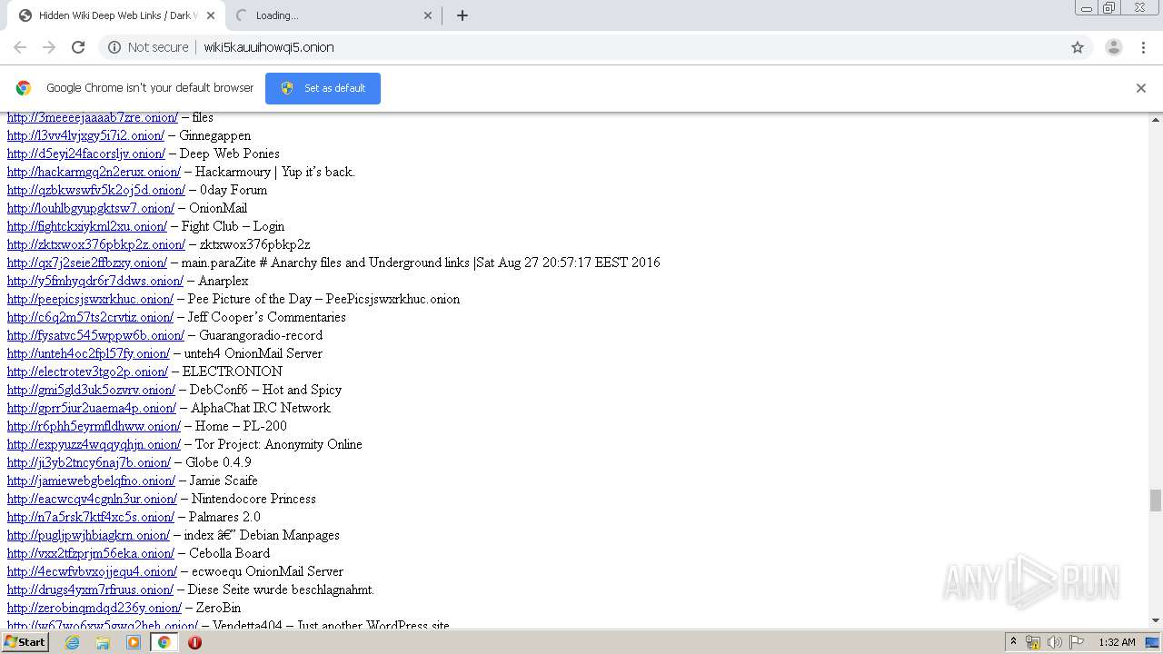Viewport: 1163px width, 654px height.
Task: Go back to the previous page
Action: pos(20,47)
